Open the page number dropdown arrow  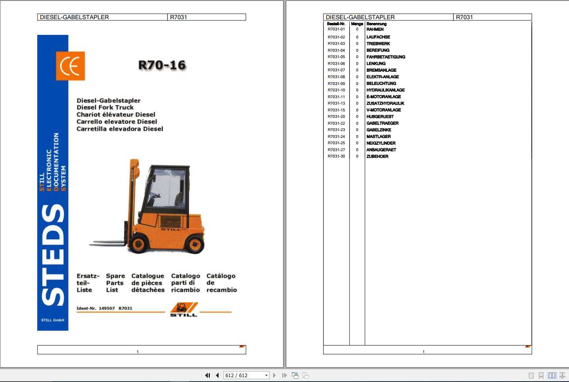pyautogui.click(x=266, y=376)
